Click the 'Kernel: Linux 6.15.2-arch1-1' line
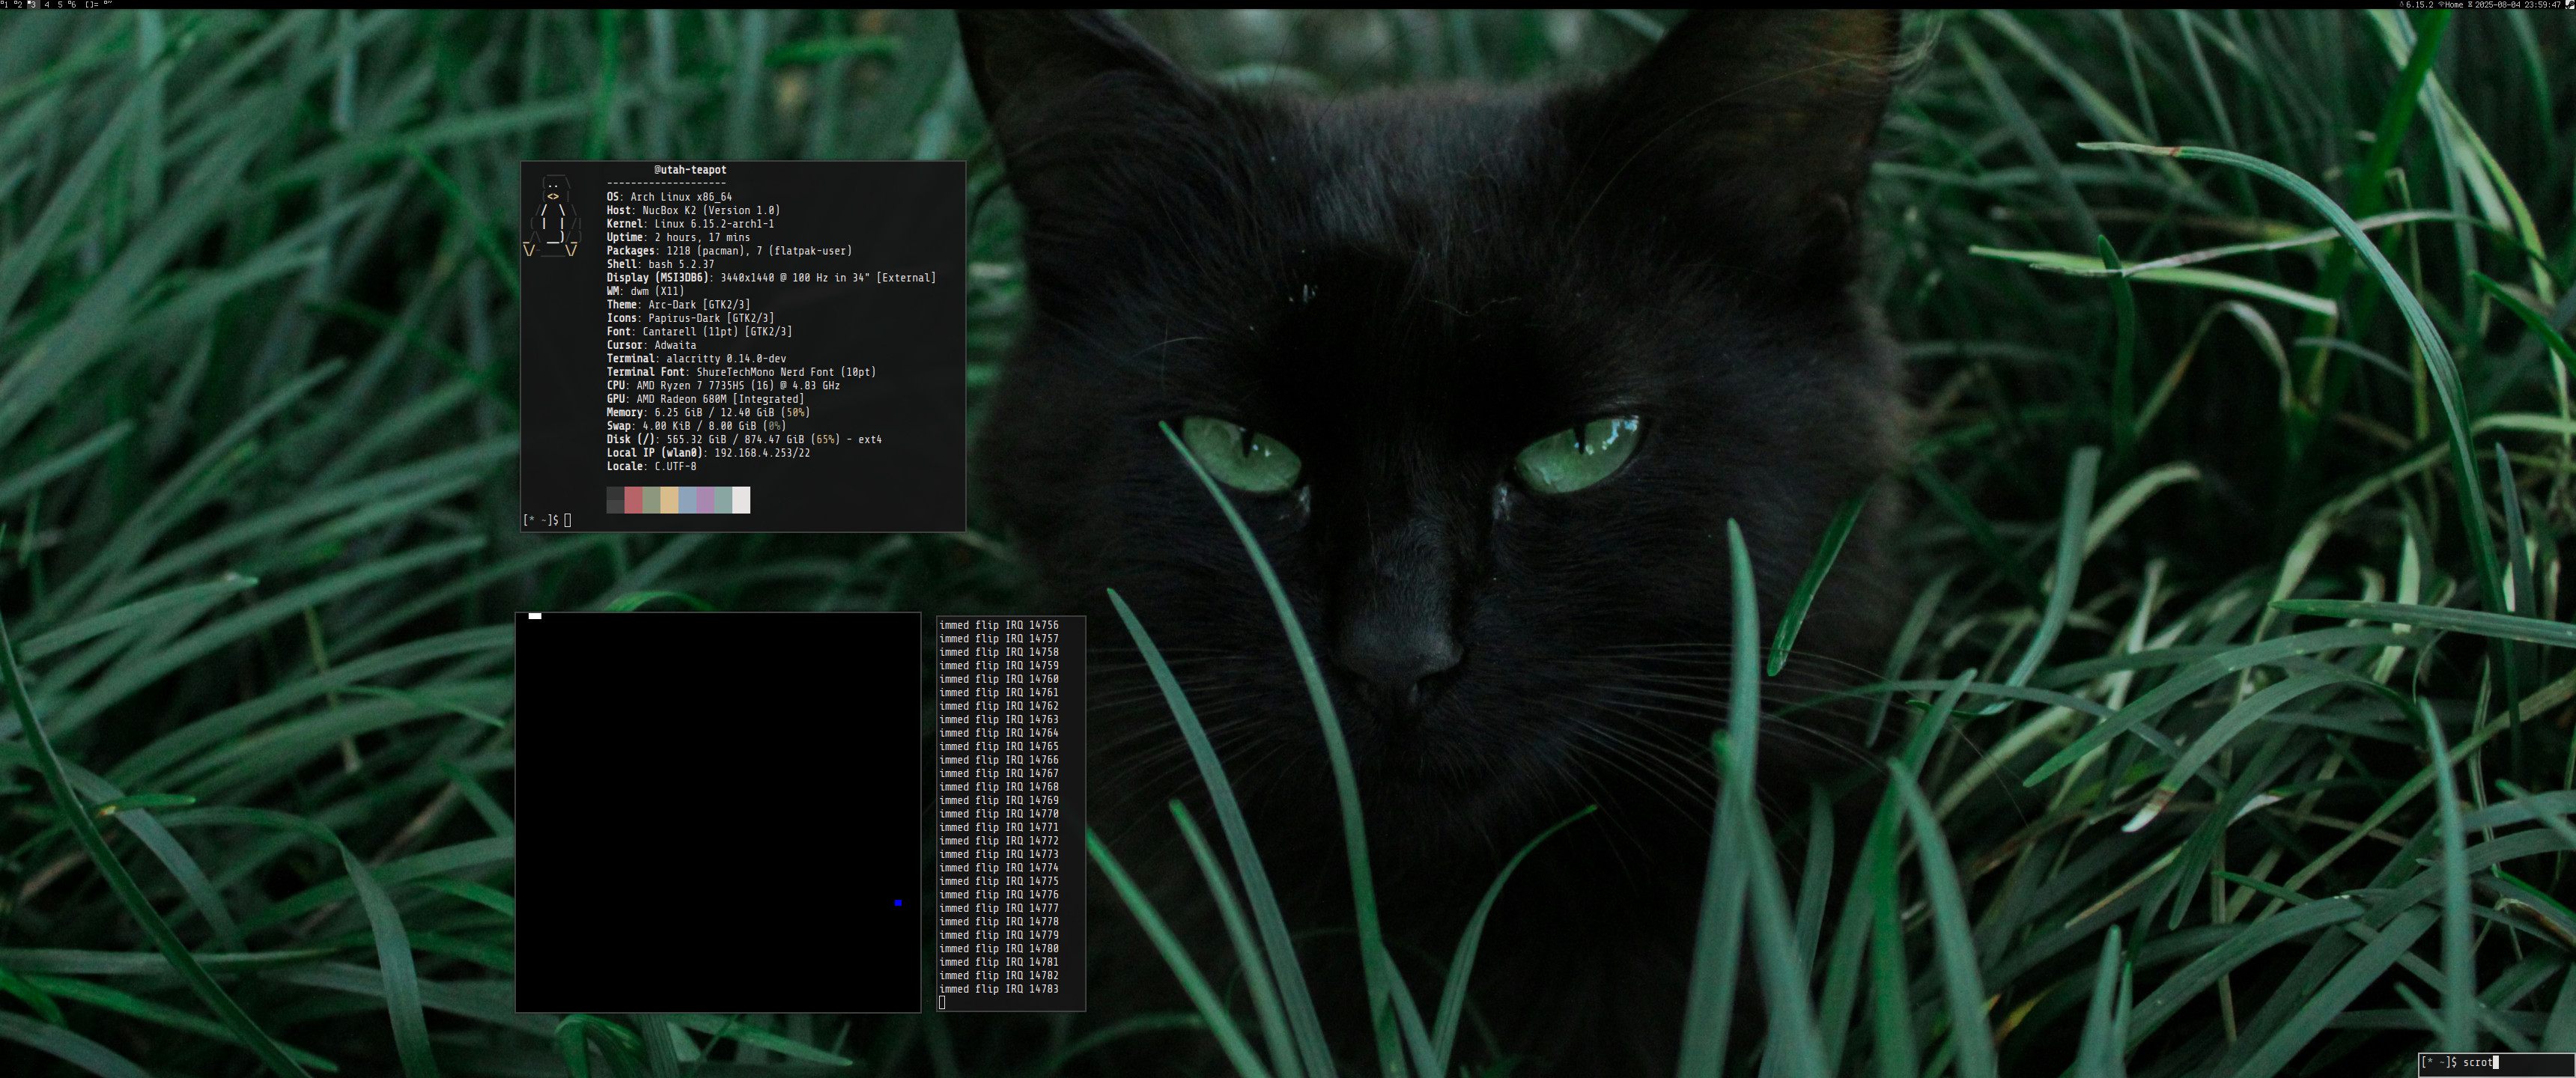Screen dimensions: 2576x1078 (x=690, y=224)
